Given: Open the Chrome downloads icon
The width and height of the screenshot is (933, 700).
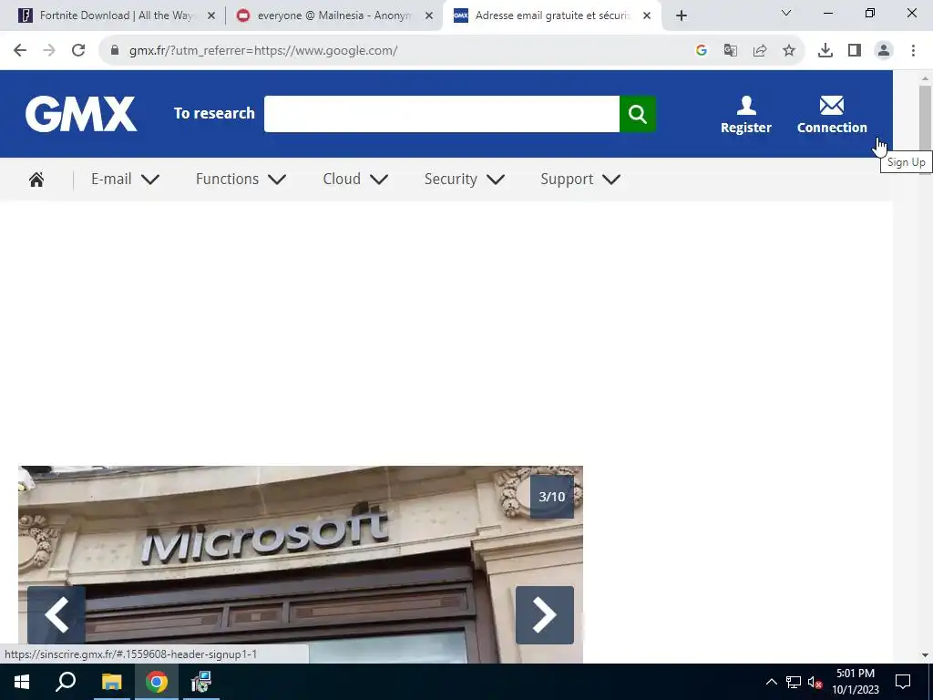Looking at the screenshot, I should tap(825, 51).
